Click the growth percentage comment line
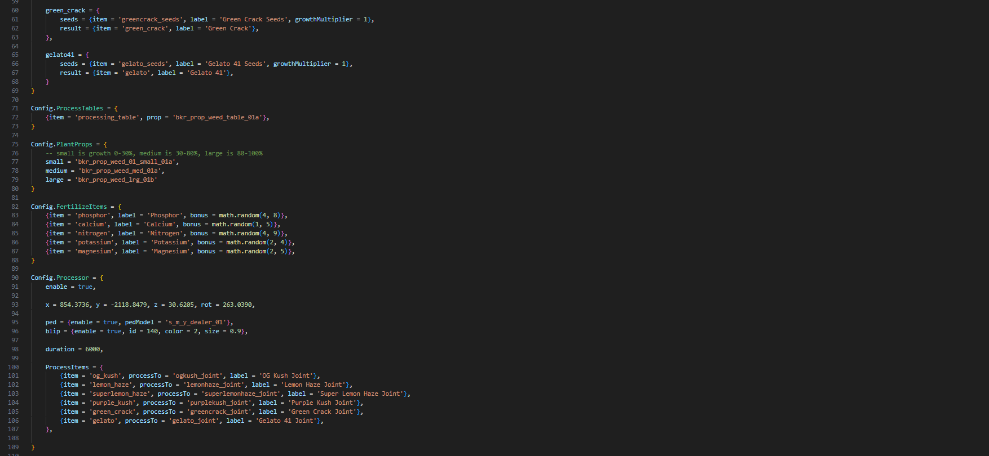This screenshot has height=456, width=989. [x=154, y=153]
